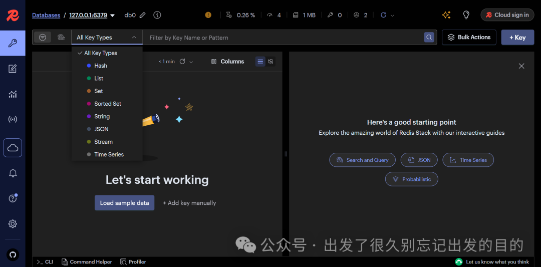
Task: Click Cloud sign in button
Action: [507, 15]
